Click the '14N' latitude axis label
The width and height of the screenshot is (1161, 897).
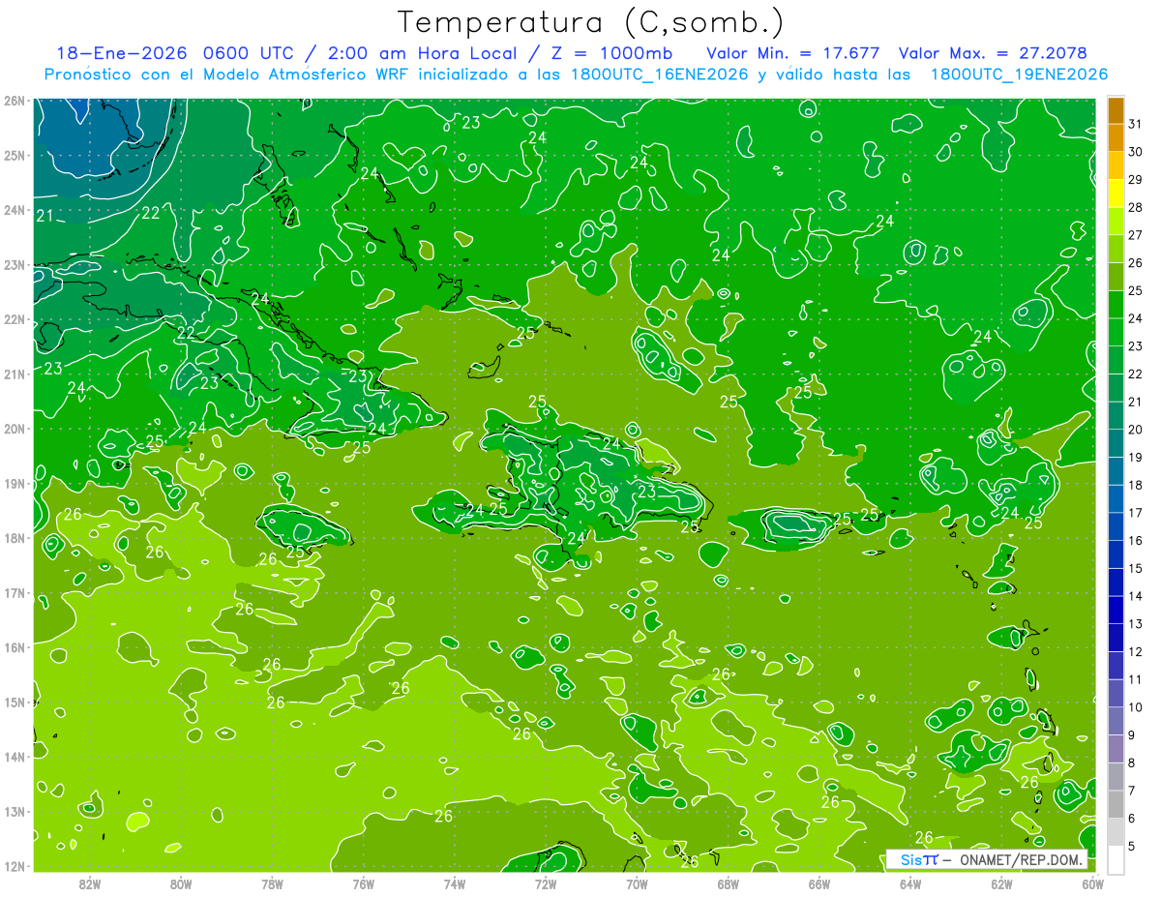click(15, 757)
